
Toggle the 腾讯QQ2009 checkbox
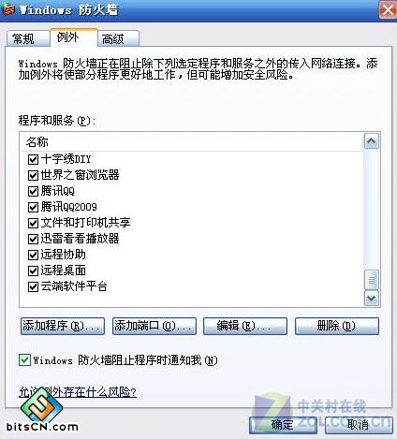33,207
